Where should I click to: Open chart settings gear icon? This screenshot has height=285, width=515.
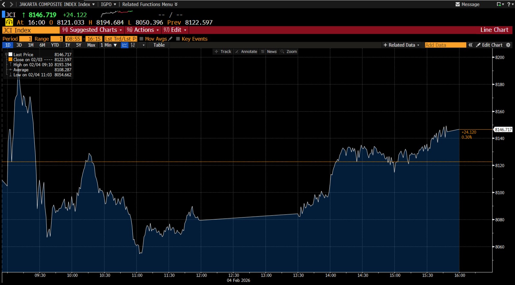(508, 45)
